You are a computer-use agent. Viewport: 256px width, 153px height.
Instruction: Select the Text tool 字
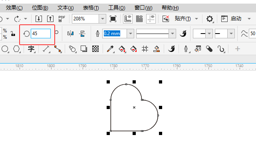tap(31, 49)
